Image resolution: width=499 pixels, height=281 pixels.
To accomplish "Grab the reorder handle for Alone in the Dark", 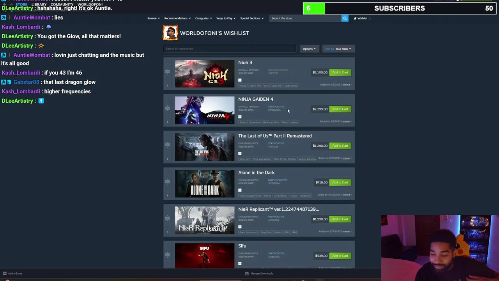I will [x=167, y=181].
